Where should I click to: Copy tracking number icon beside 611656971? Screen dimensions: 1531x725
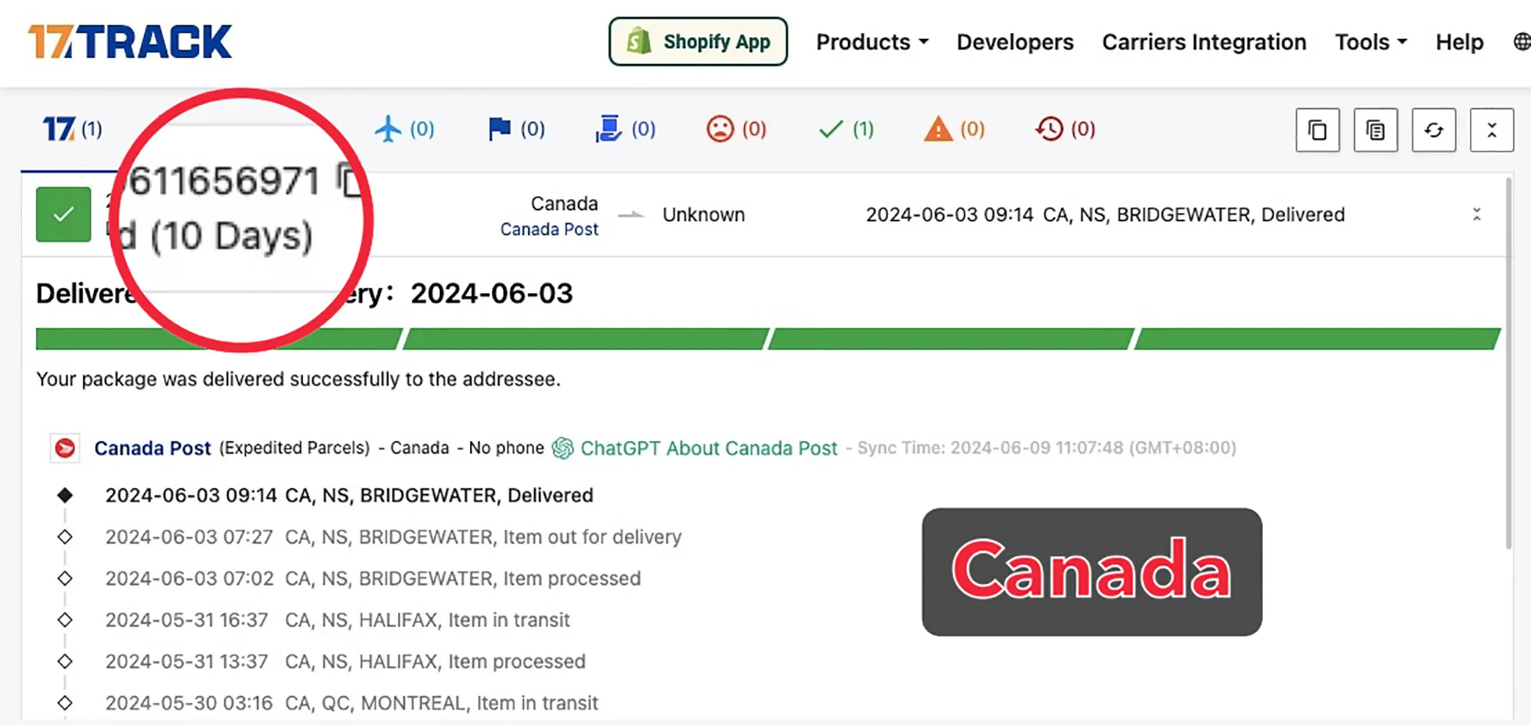click(x=350, y=181)
